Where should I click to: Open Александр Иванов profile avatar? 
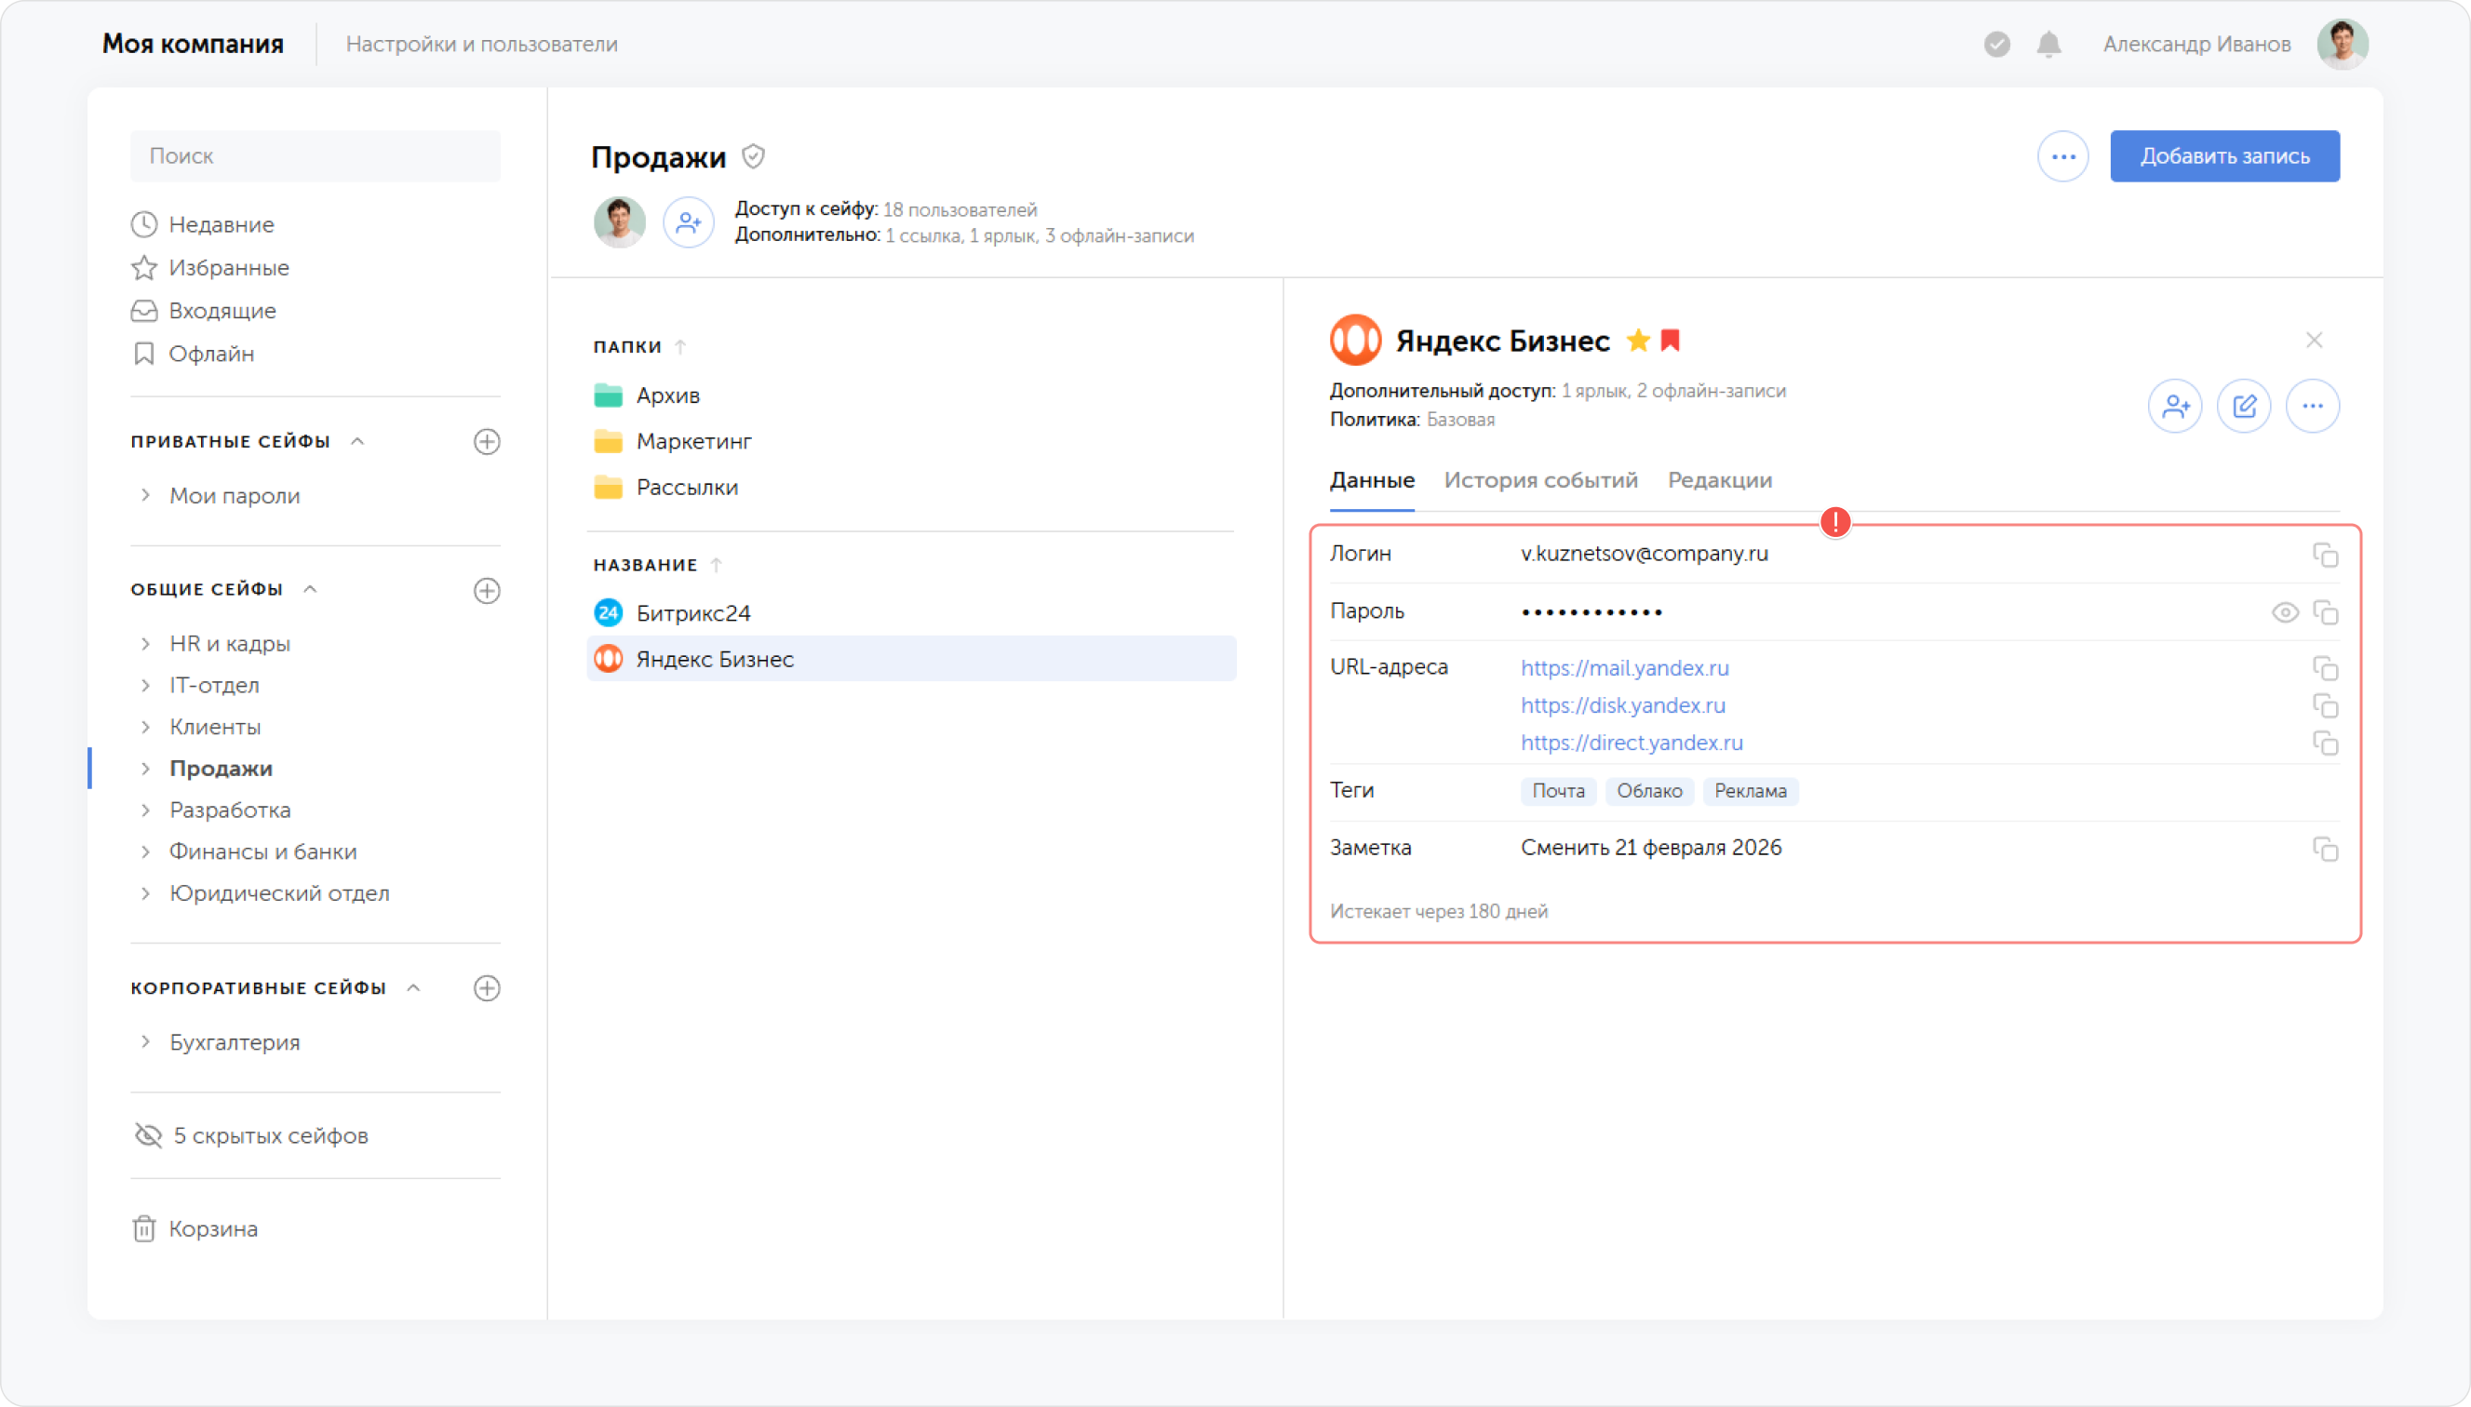[x=2342, y=45]
